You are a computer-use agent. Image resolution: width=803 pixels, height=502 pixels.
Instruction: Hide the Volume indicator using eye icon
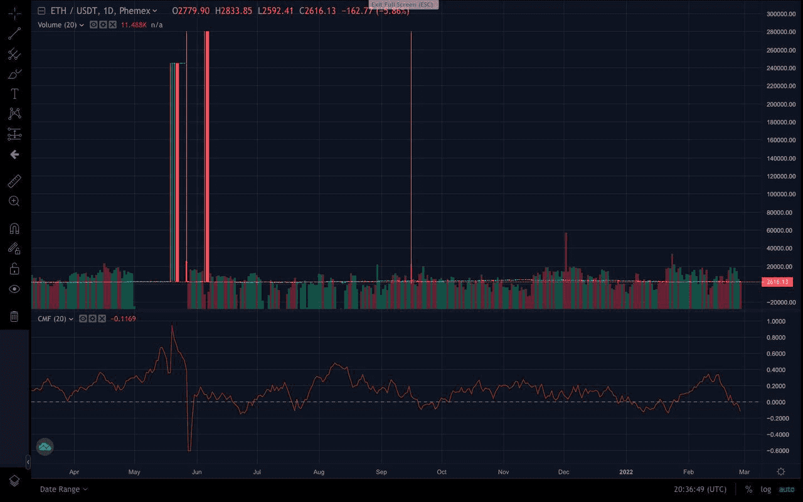[93, 24]
